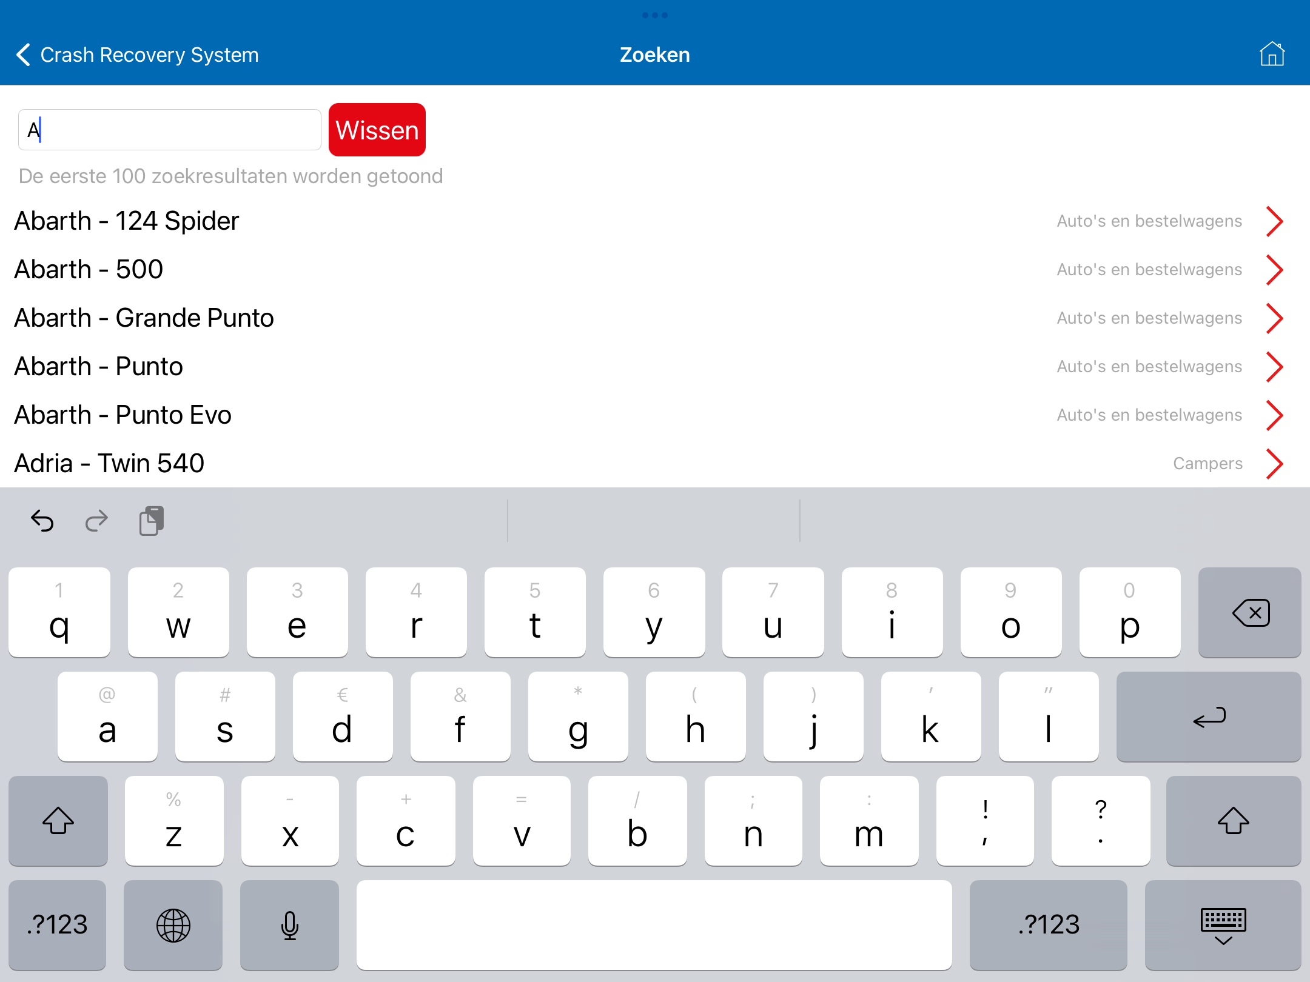Open Adria - Twin 540 camper
The image size is (1310, 982).
[x=655, y=463]
